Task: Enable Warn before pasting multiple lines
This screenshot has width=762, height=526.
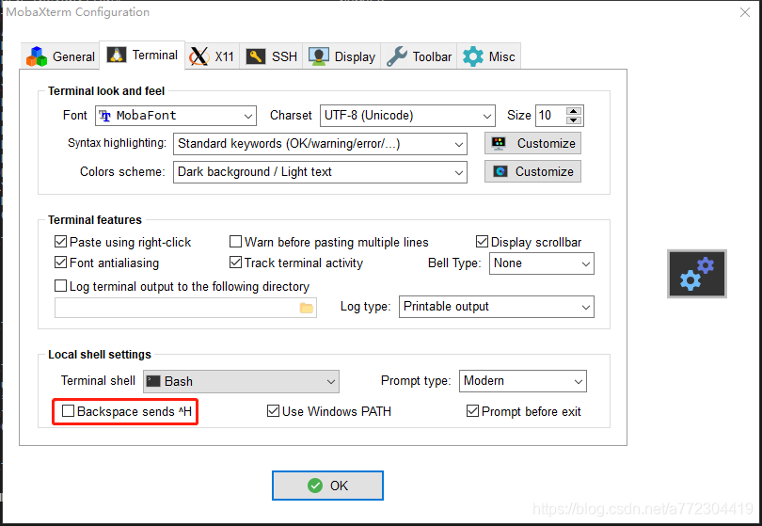Action: pos(236,242)
